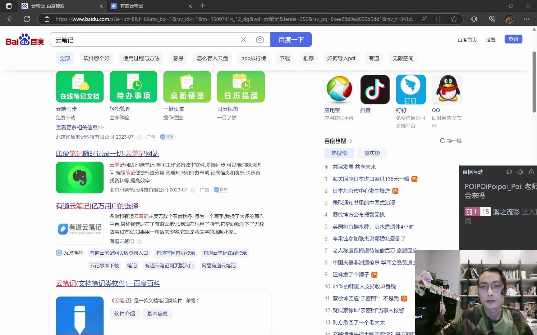This screenshot has height=335, width=537.
Task: Clear the search box with X
Action: [243, 39]
